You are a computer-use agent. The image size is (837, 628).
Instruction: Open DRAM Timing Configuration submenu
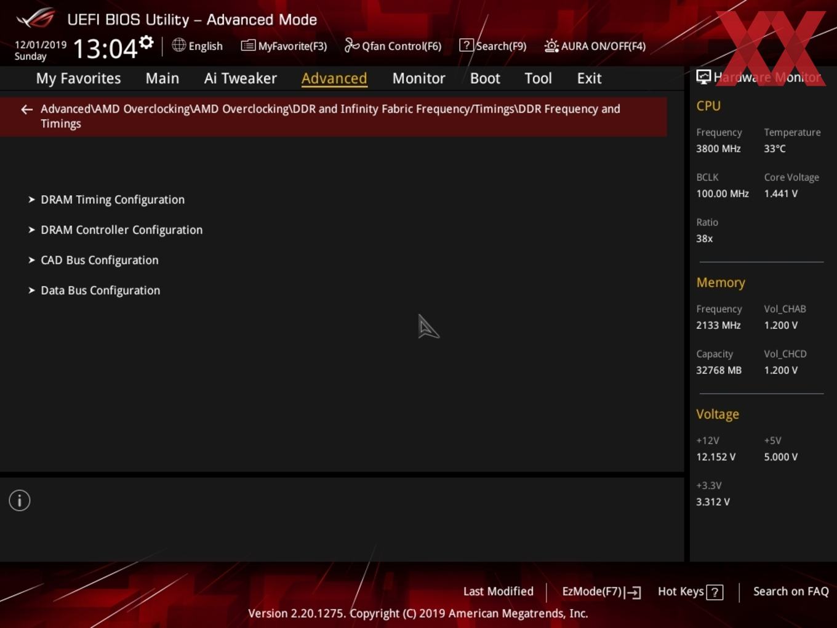tap(113, 199)
